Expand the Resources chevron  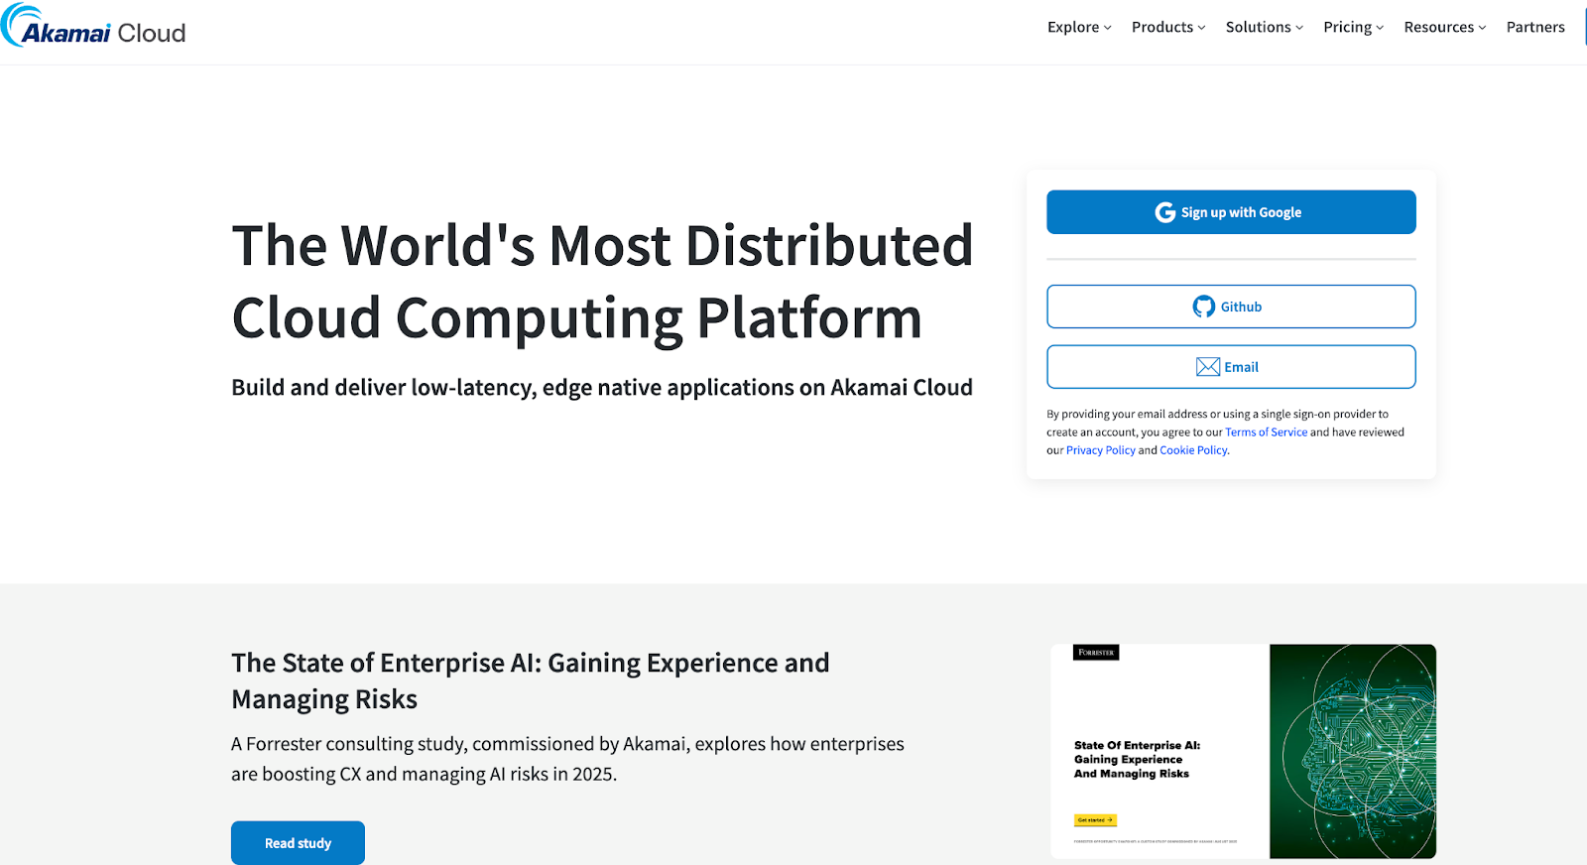[1482, 28]
